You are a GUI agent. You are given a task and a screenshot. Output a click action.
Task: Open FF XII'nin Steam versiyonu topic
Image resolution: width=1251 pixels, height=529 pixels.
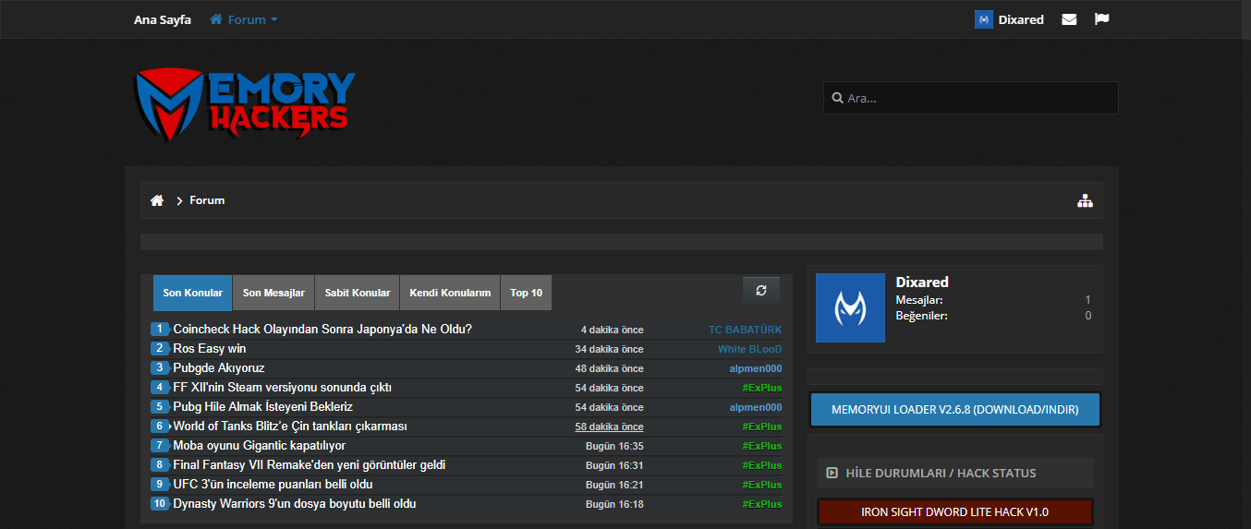283,388
